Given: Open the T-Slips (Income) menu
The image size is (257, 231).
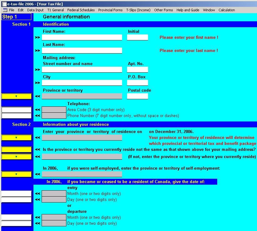Looking at the screenshot, I should pyautogui.click(x=138, y=10).
